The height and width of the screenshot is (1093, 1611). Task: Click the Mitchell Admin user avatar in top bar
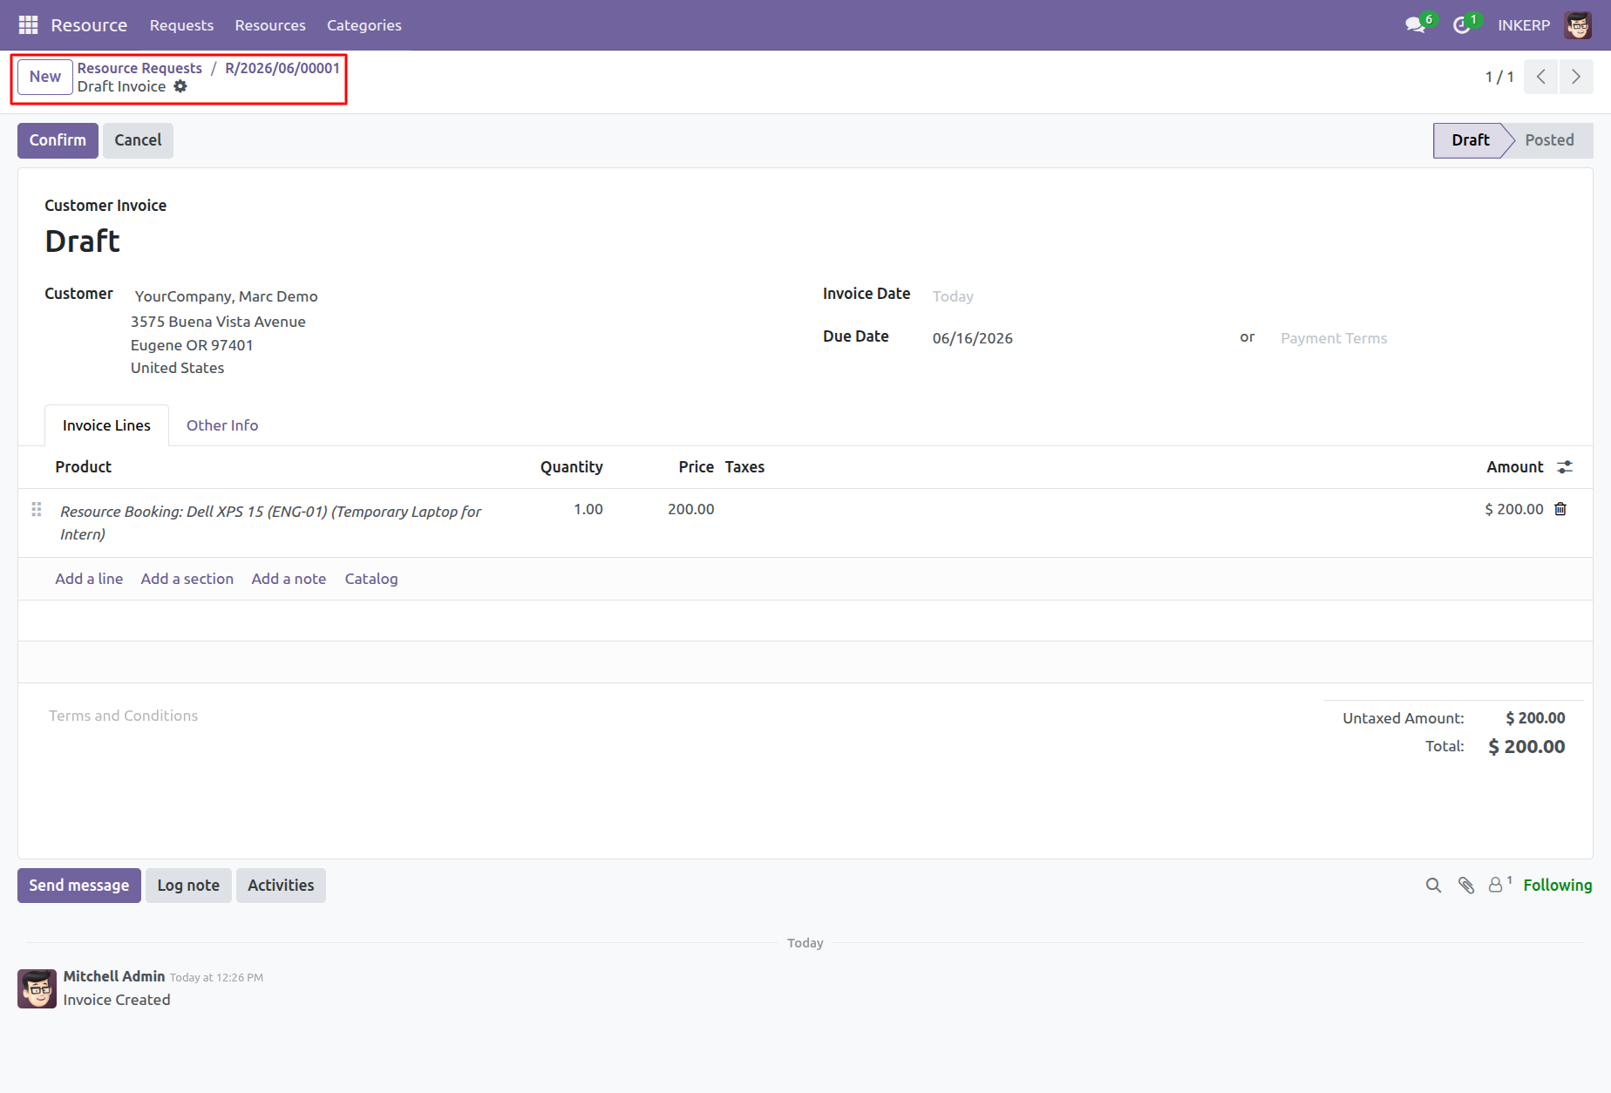(x=1578, y=25)
